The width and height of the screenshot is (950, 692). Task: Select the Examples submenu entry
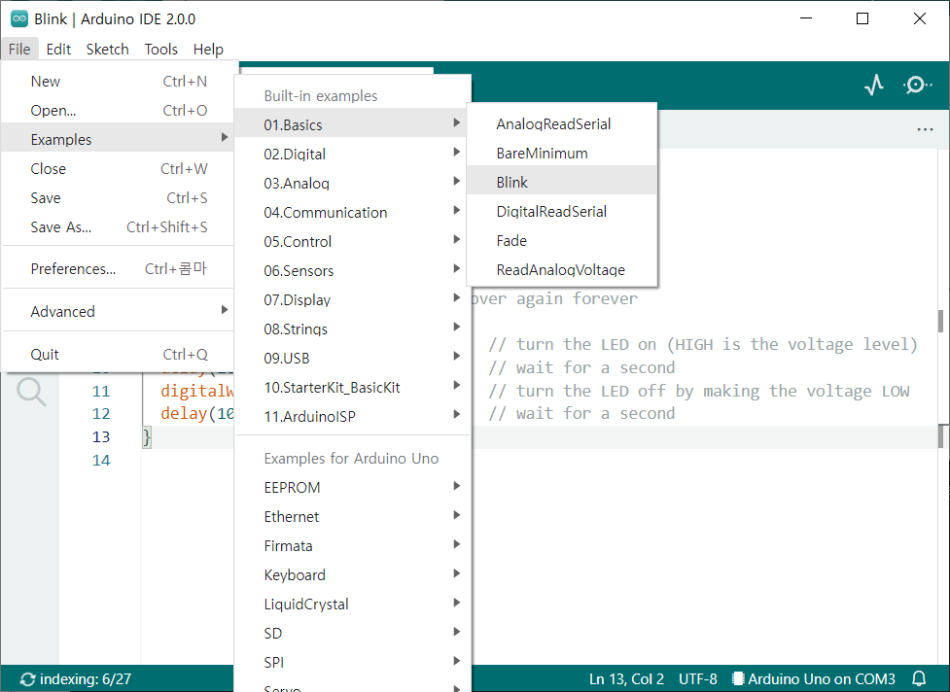(x=119, y=139)
